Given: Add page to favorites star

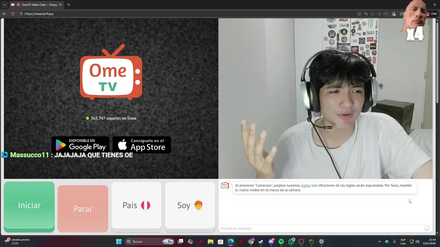Looking at the screenshot, I should point(379,14).
